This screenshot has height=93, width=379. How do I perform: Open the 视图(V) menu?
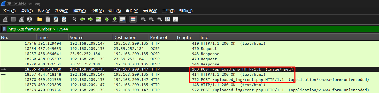pos(44,11)
